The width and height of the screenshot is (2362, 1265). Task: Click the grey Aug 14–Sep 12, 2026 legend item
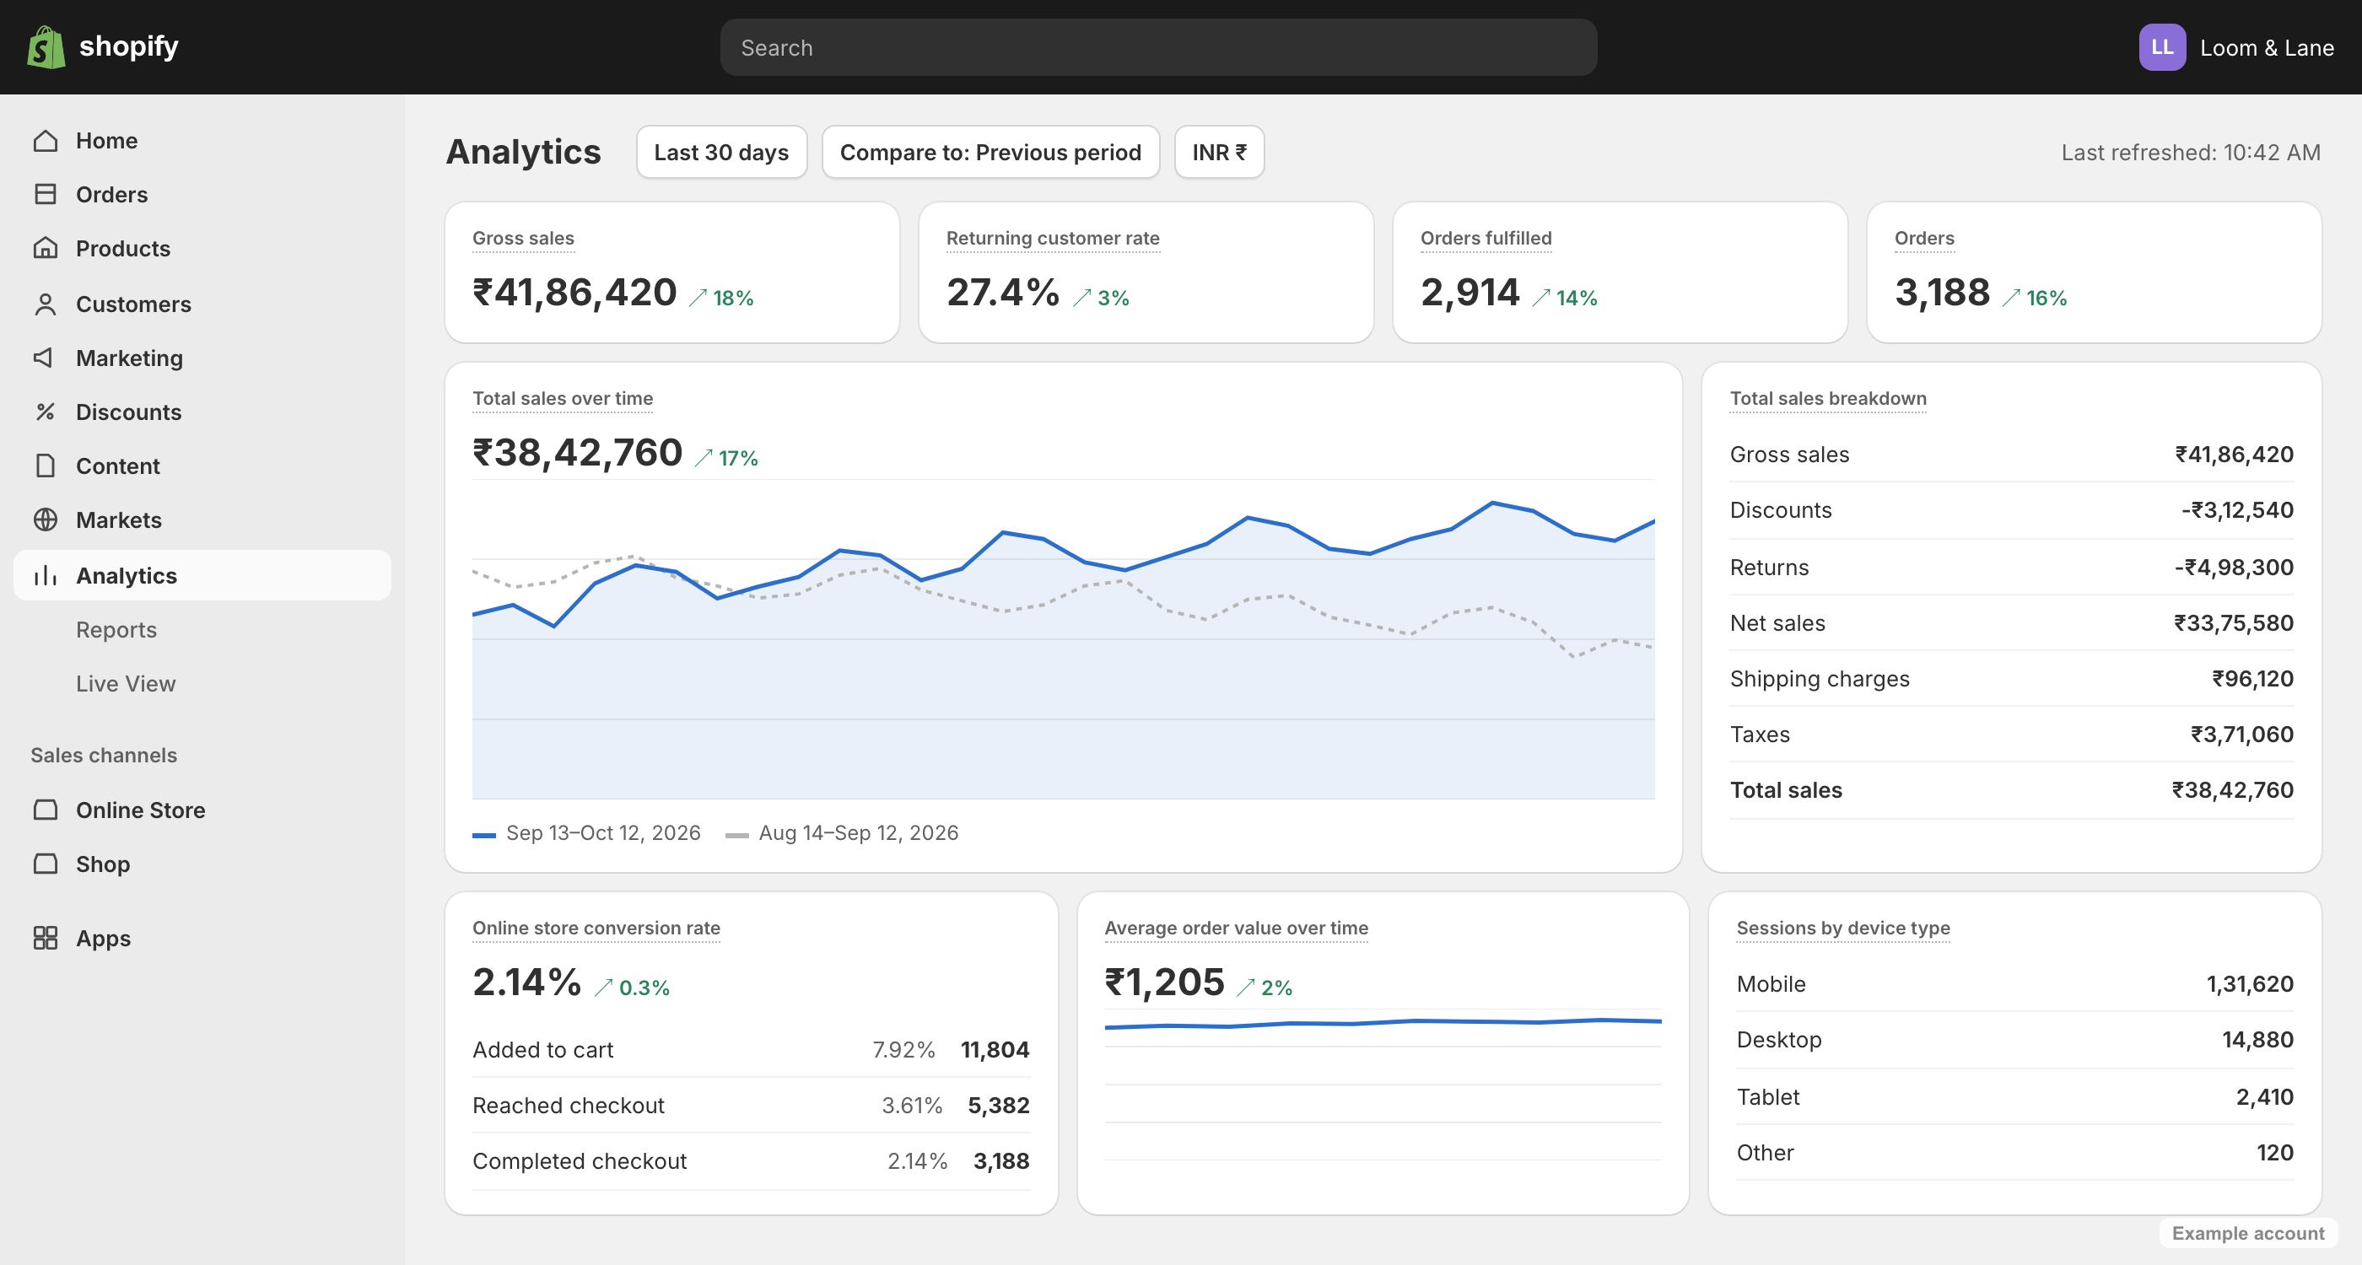(842, 833)
